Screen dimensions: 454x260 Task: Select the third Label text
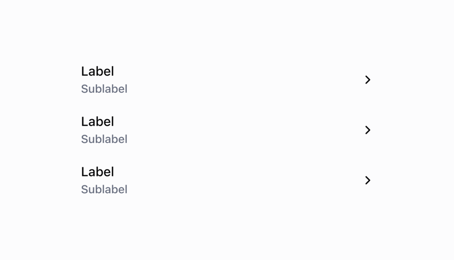[97, 172]
